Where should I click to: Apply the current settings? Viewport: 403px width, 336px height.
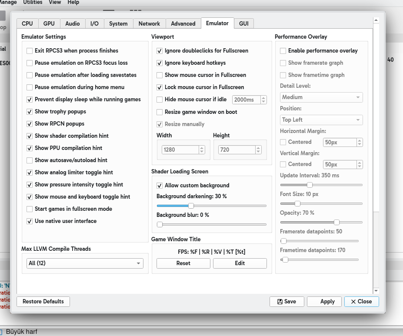(324, 302)
